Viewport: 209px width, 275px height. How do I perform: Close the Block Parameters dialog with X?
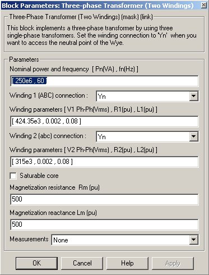203,6
